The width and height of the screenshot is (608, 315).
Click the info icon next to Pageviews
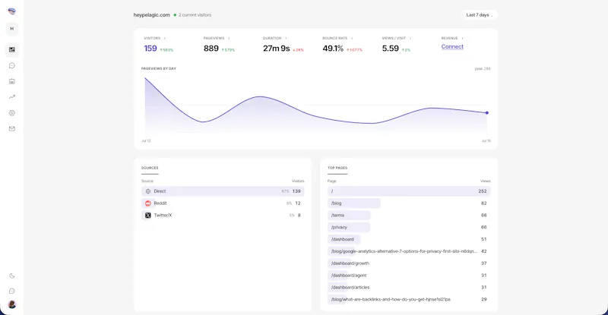[x=229, y=39]
